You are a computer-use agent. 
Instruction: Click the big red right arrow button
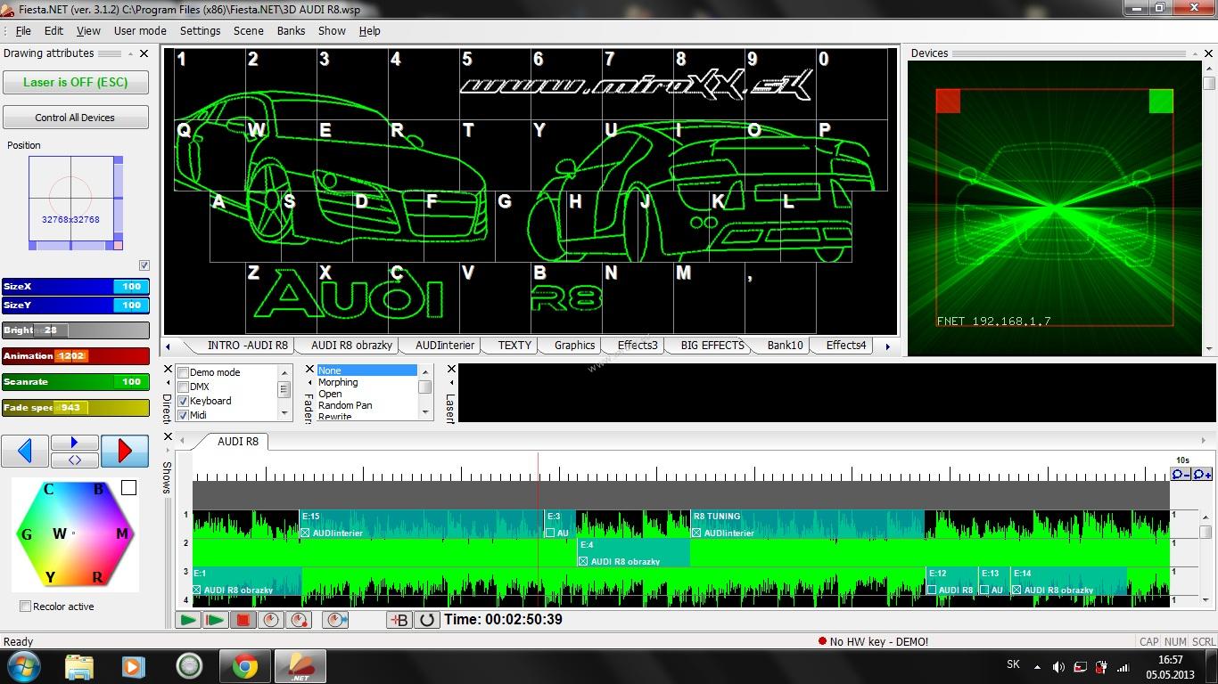pos(125,451)
